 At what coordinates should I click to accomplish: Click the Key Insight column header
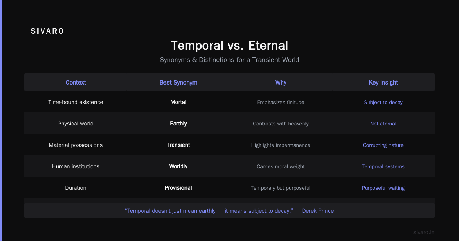click(383, 82)
